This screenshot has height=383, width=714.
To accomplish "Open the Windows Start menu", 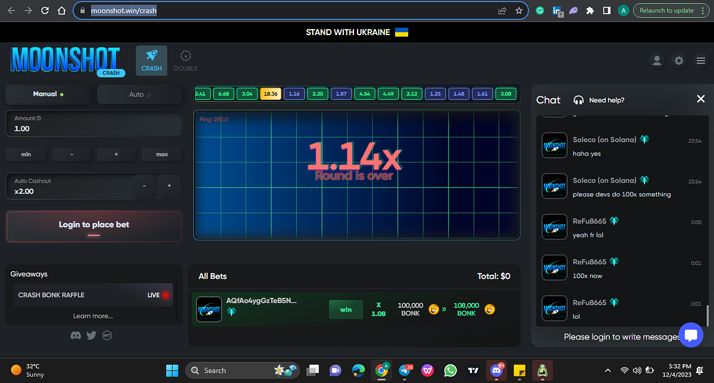I will tap(172, 370).
